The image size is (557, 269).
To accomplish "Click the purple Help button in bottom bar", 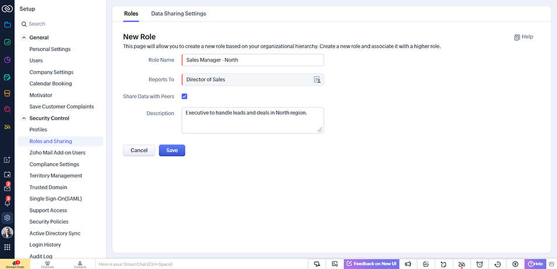I will [x=535, y=264].
